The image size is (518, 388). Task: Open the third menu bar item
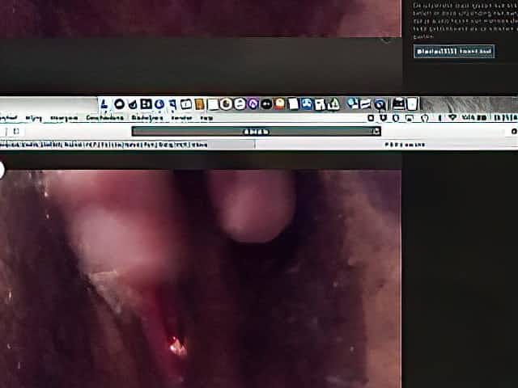(x=64, y=118)
